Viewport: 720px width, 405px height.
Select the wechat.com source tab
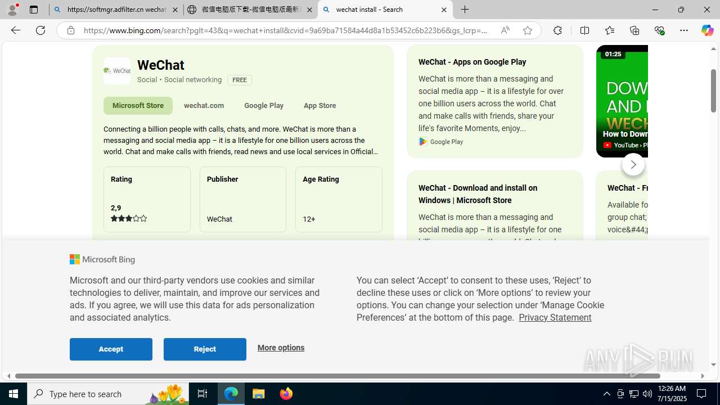[204, 106]
